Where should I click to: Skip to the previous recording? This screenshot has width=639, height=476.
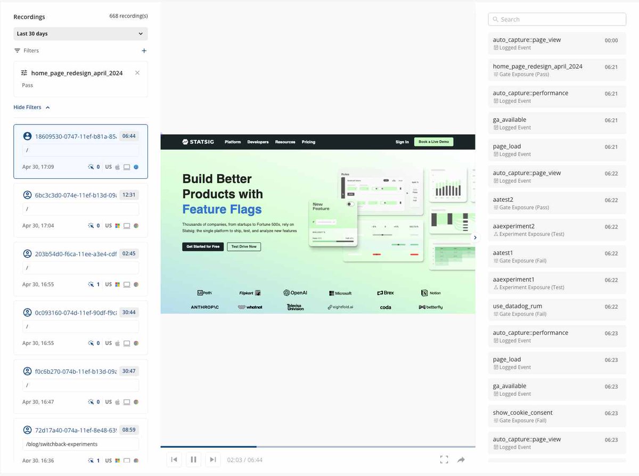[174, 459]
